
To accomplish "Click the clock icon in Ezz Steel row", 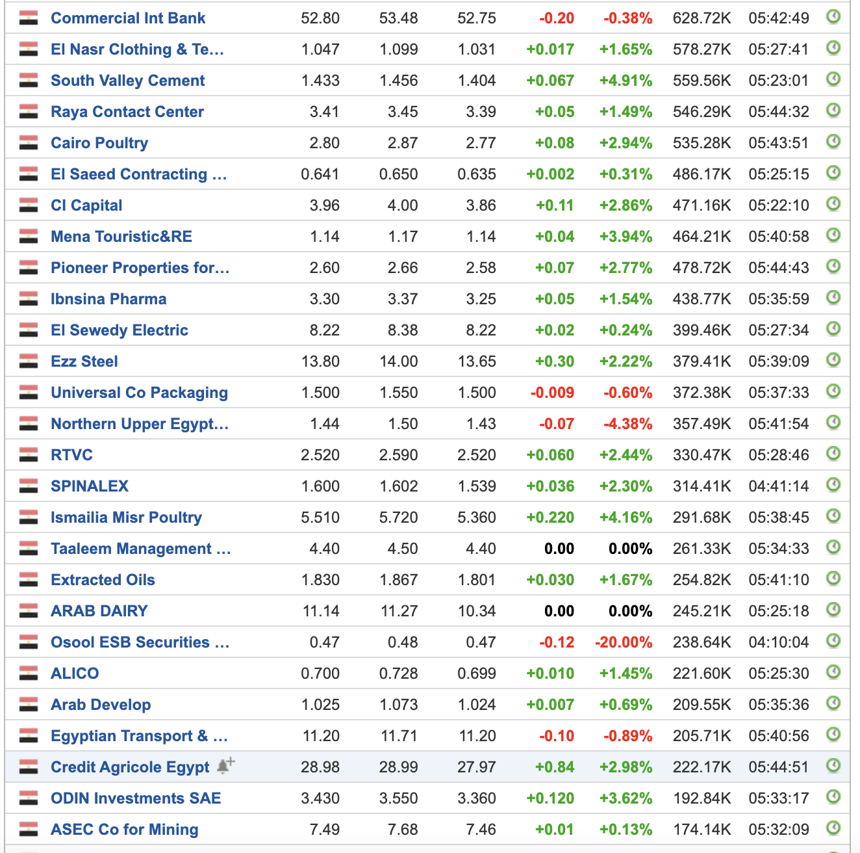I will [833, 360].
